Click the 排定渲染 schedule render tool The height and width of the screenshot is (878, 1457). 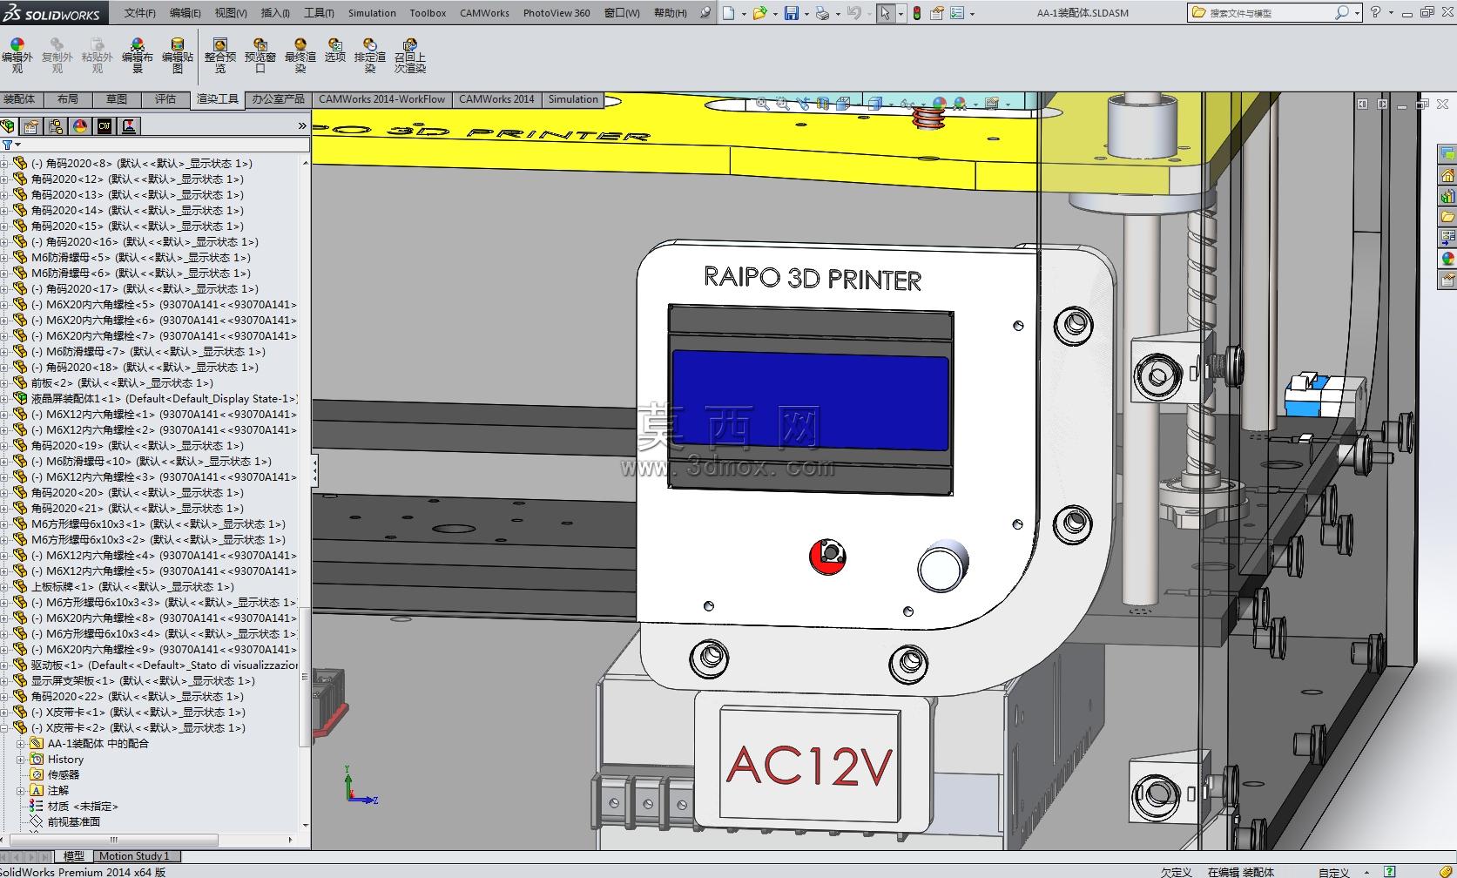(370, 56)
